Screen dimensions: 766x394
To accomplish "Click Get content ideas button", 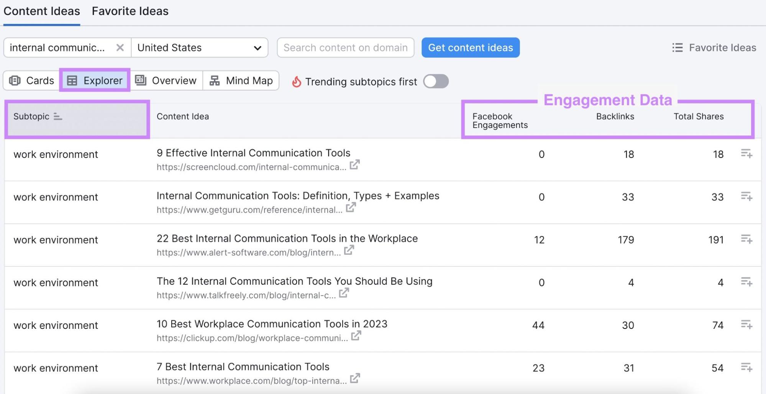I will click(471, 48).
